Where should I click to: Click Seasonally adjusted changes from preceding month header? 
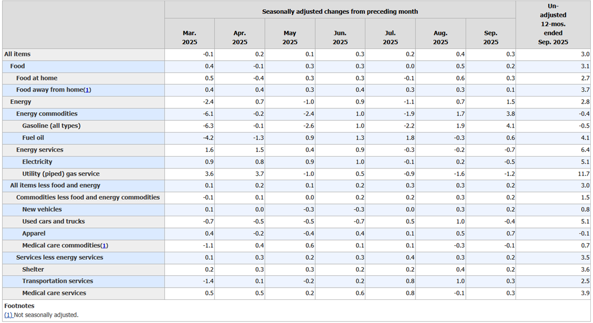tap(340, 12)
